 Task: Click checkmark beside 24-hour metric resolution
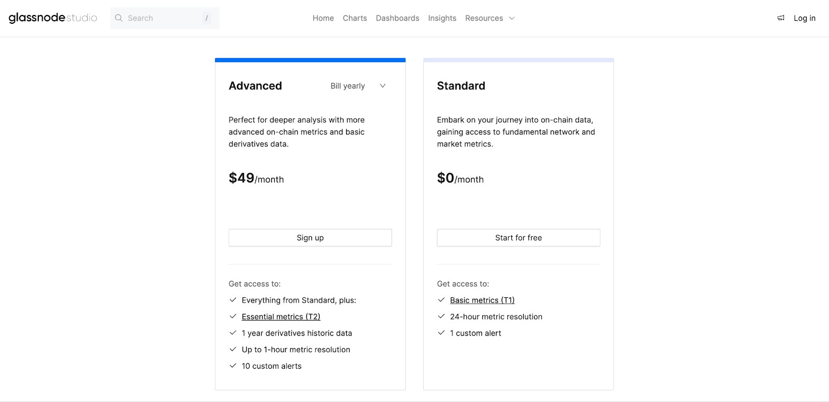[441, 316]
